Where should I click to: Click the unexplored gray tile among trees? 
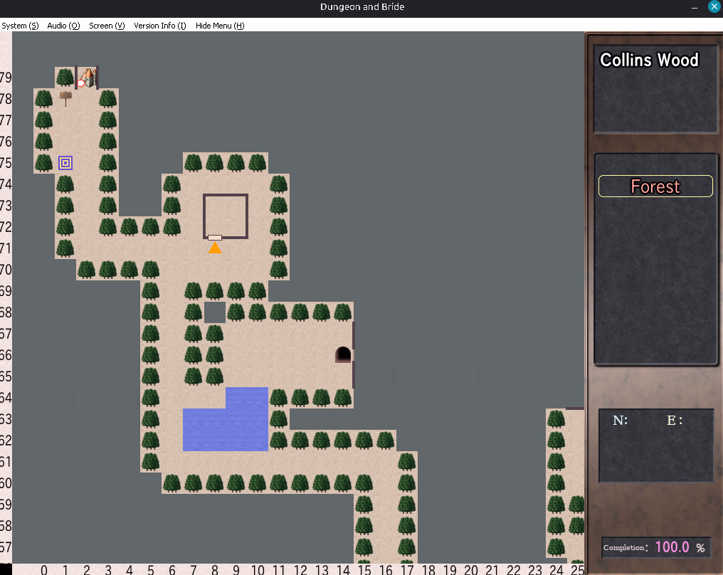point(215,312)
